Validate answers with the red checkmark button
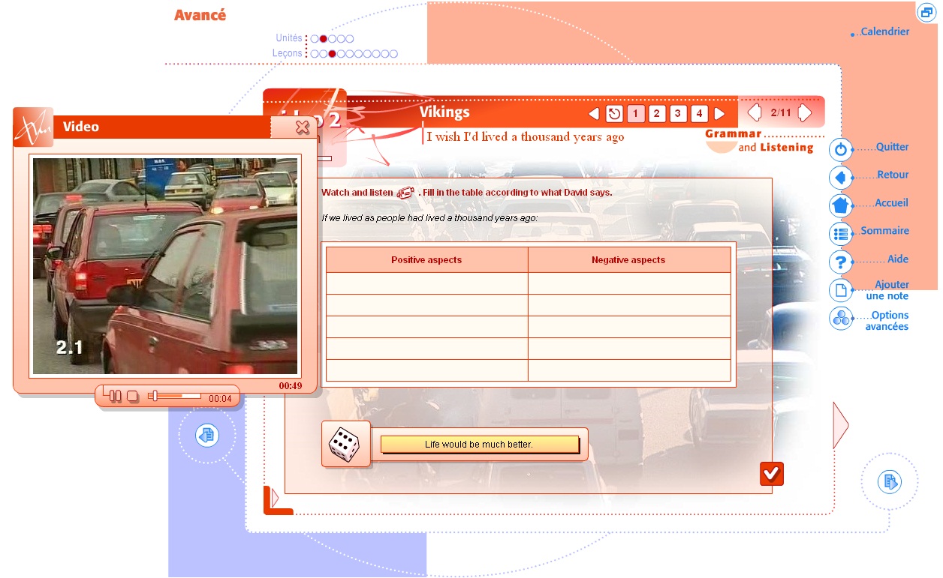Screen dimensions: 943x578 771,474
